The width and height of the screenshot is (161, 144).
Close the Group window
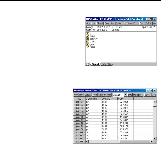(154, 90)
